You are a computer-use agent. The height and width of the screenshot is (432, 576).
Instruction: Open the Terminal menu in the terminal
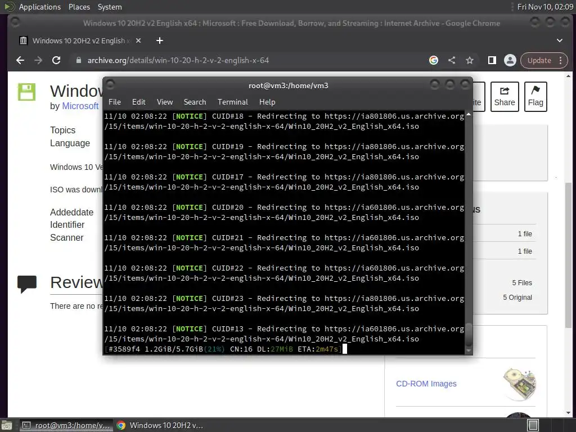point(232,102)
